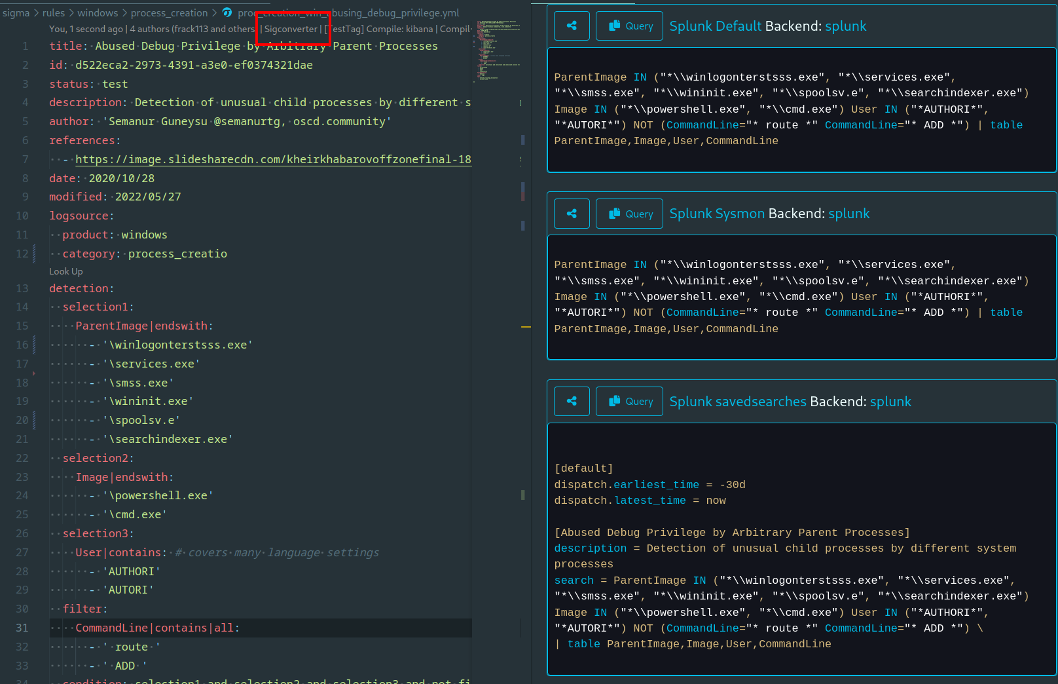Click the 'title: Abused Debug Privilege' line

(244, 46)
